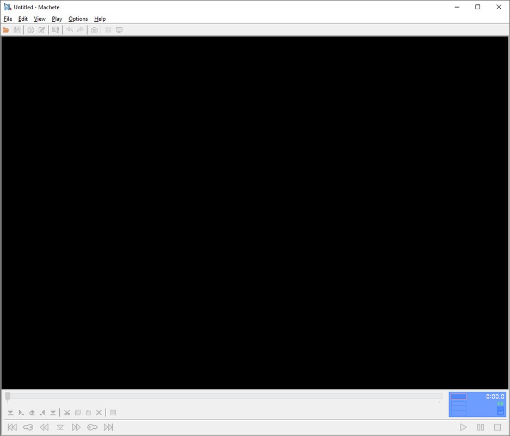Click the 0:00.0 time display
The image size is (510, 436).
[x=495, y=396]
